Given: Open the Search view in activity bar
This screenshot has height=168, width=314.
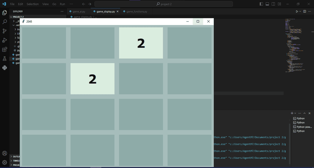Looking at the screenshot, I should 5,22.
